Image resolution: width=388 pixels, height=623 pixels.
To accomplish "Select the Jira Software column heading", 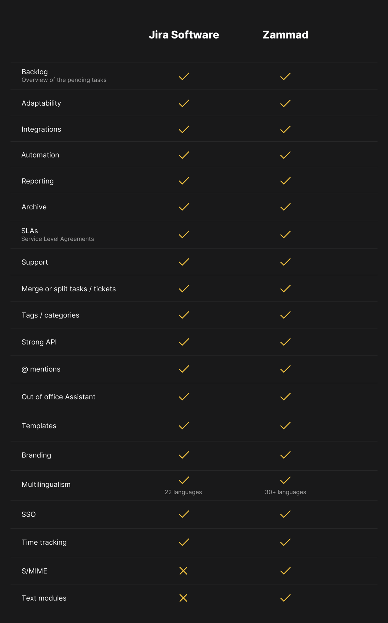I will coord(184,35).
